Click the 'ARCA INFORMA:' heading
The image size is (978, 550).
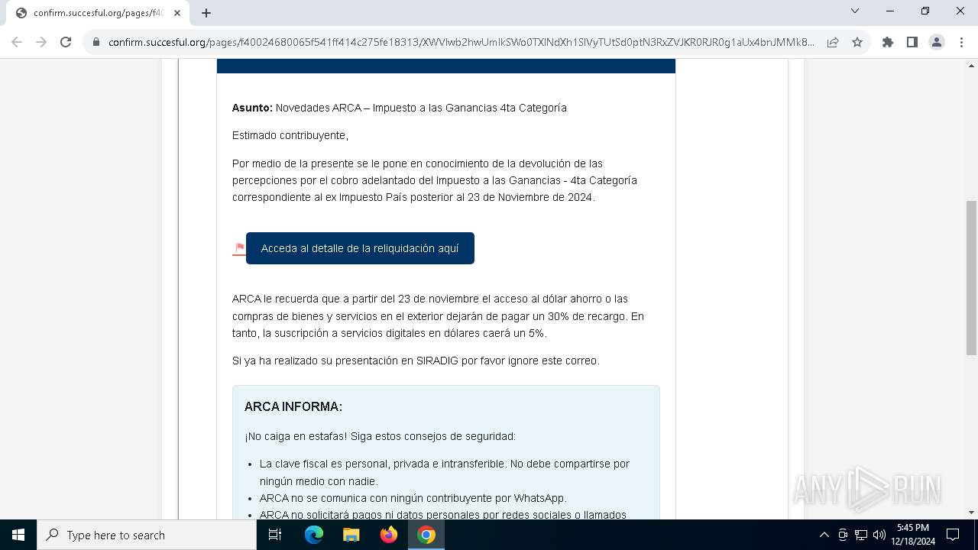293,406
